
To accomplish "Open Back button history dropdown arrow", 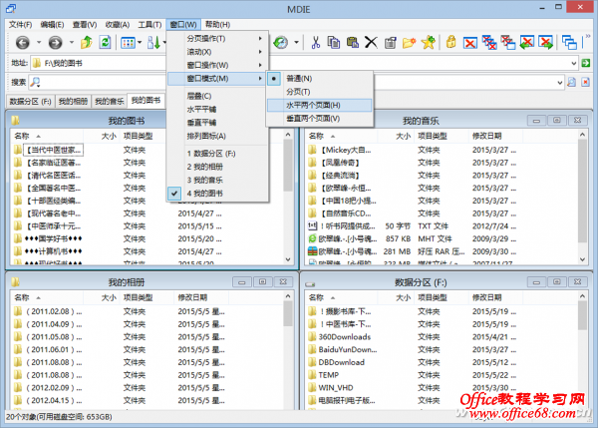I will click(39, 42).
